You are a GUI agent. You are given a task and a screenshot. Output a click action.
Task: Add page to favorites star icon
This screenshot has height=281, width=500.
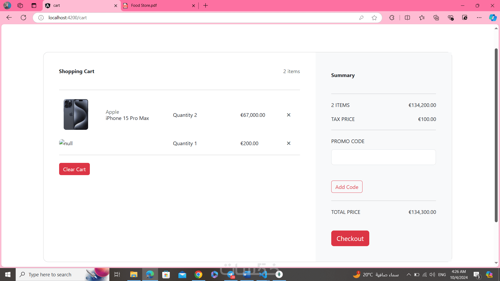tap(374, 18)
